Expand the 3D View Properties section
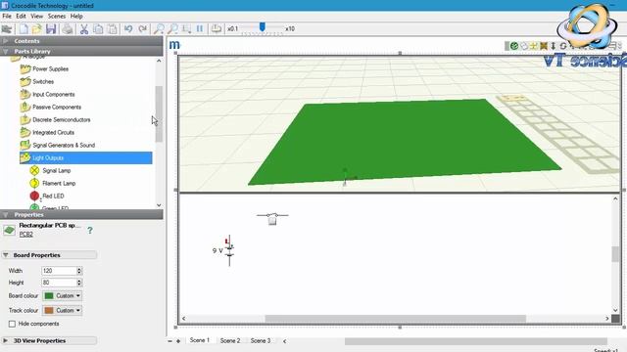The height and width of the screenshot is (352, 627). tap(6, 341)
